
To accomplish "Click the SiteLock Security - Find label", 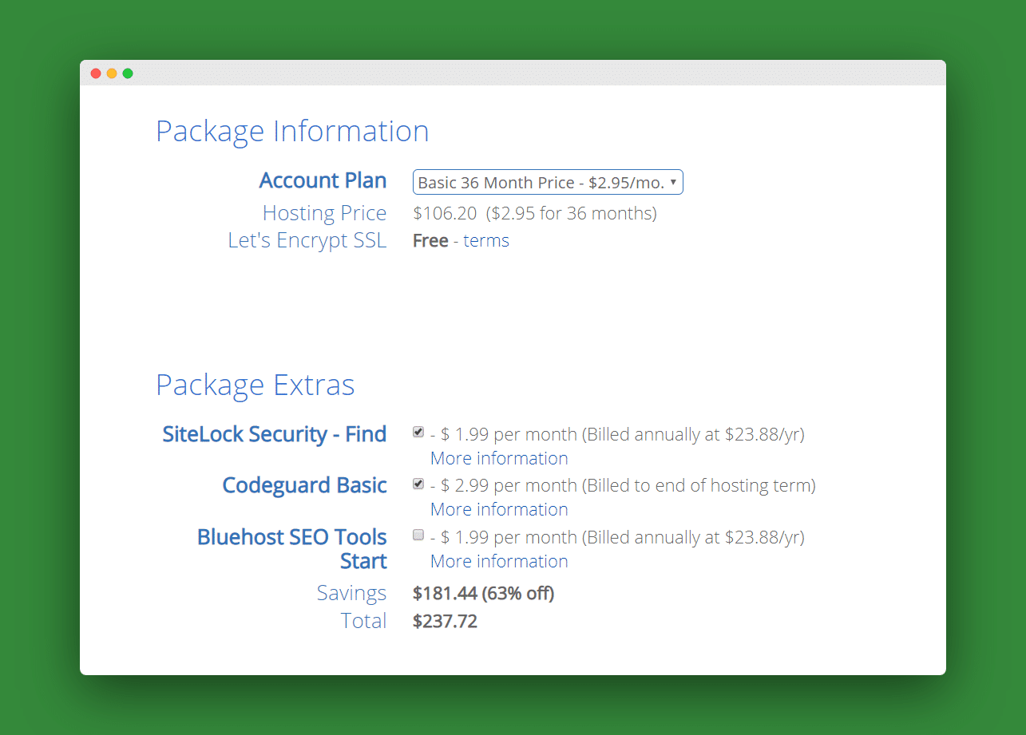I will tap(275, 434).
